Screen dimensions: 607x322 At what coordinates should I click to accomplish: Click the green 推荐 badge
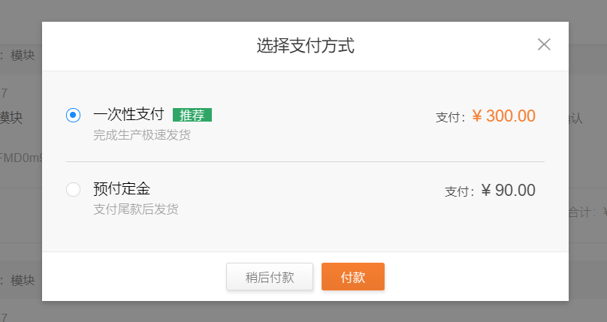(192, 115)
